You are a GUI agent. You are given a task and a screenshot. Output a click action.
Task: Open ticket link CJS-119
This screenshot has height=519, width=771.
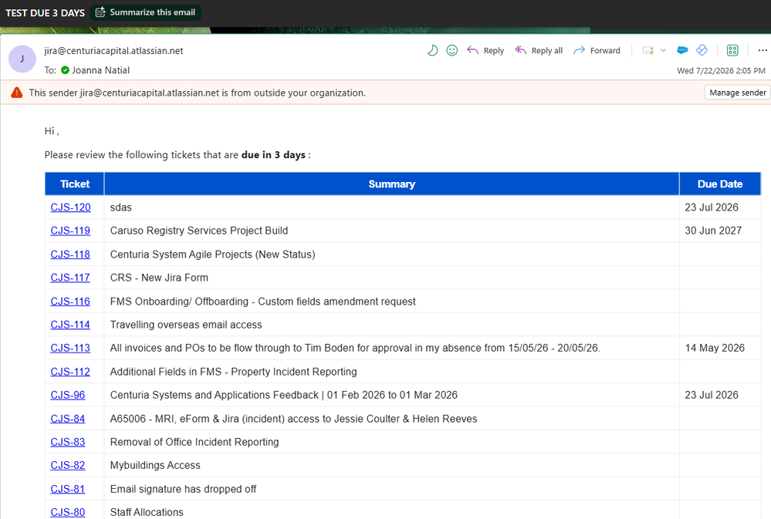[70, 231]
